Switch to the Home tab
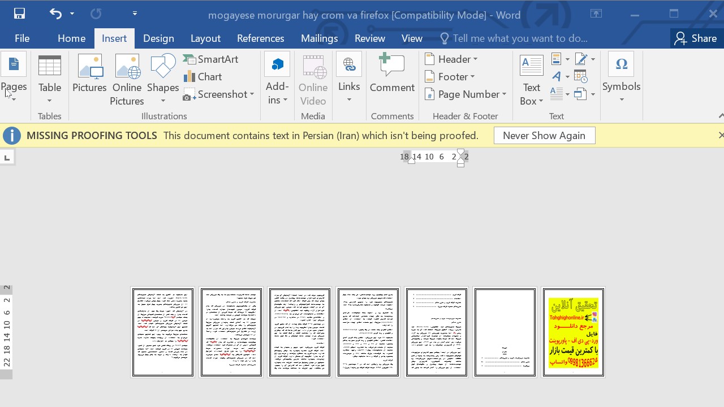724x407 pixels. 71,38
